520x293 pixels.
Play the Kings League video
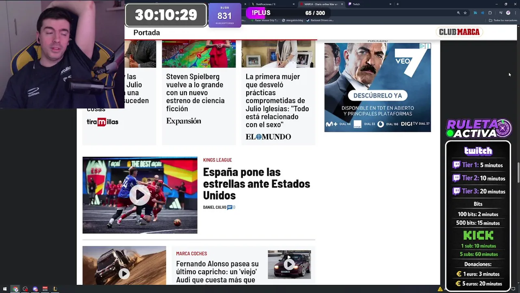coord(140,195)
